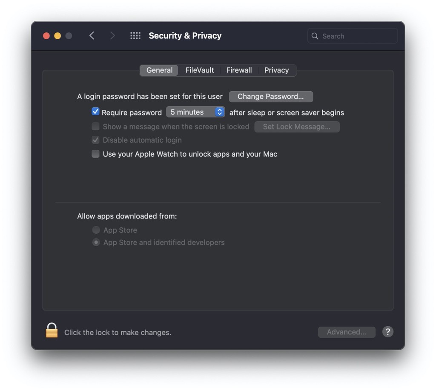Toggle the Require password checkbox
Viewport: 436px width, 391px height.
[95, 112]
